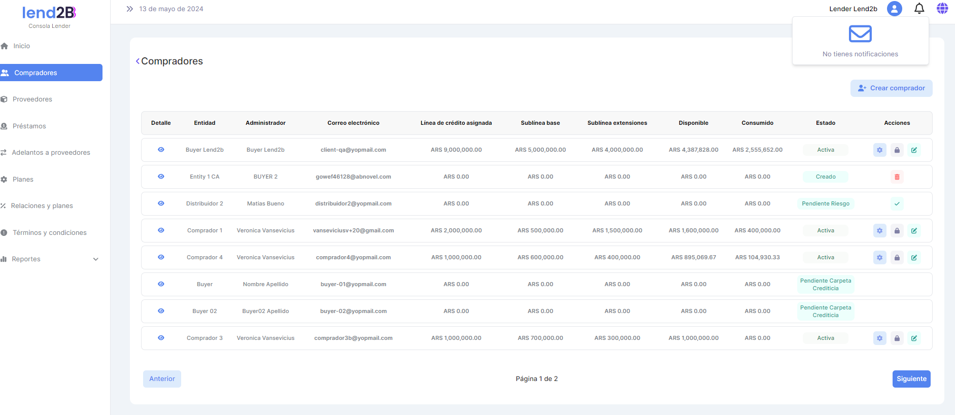Delete Entity 1 CA with trash icon

pos(897,177)
